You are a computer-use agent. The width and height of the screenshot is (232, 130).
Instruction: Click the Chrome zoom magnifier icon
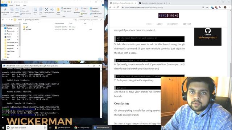(203, 7)
